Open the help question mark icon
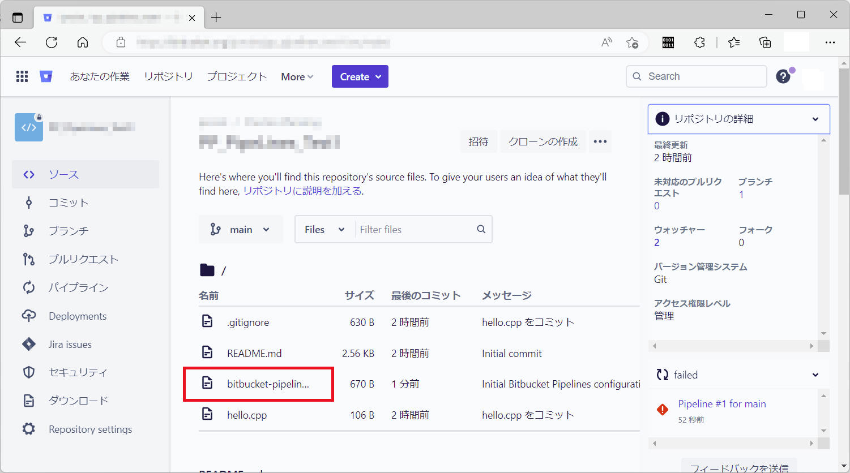 coord(783,76)
